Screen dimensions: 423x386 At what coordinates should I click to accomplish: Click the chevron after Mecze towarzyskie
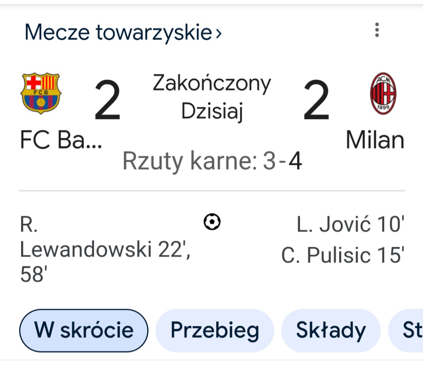[x=218, y=33]
